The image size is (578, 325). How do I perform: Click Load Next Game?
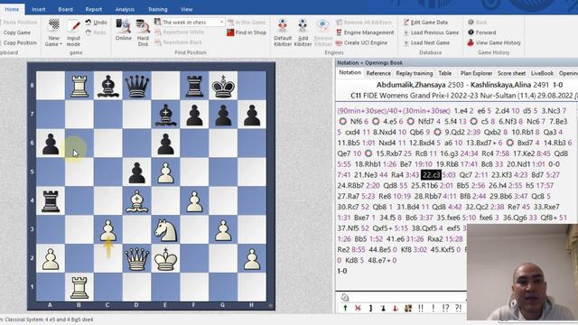pos(426,42)
